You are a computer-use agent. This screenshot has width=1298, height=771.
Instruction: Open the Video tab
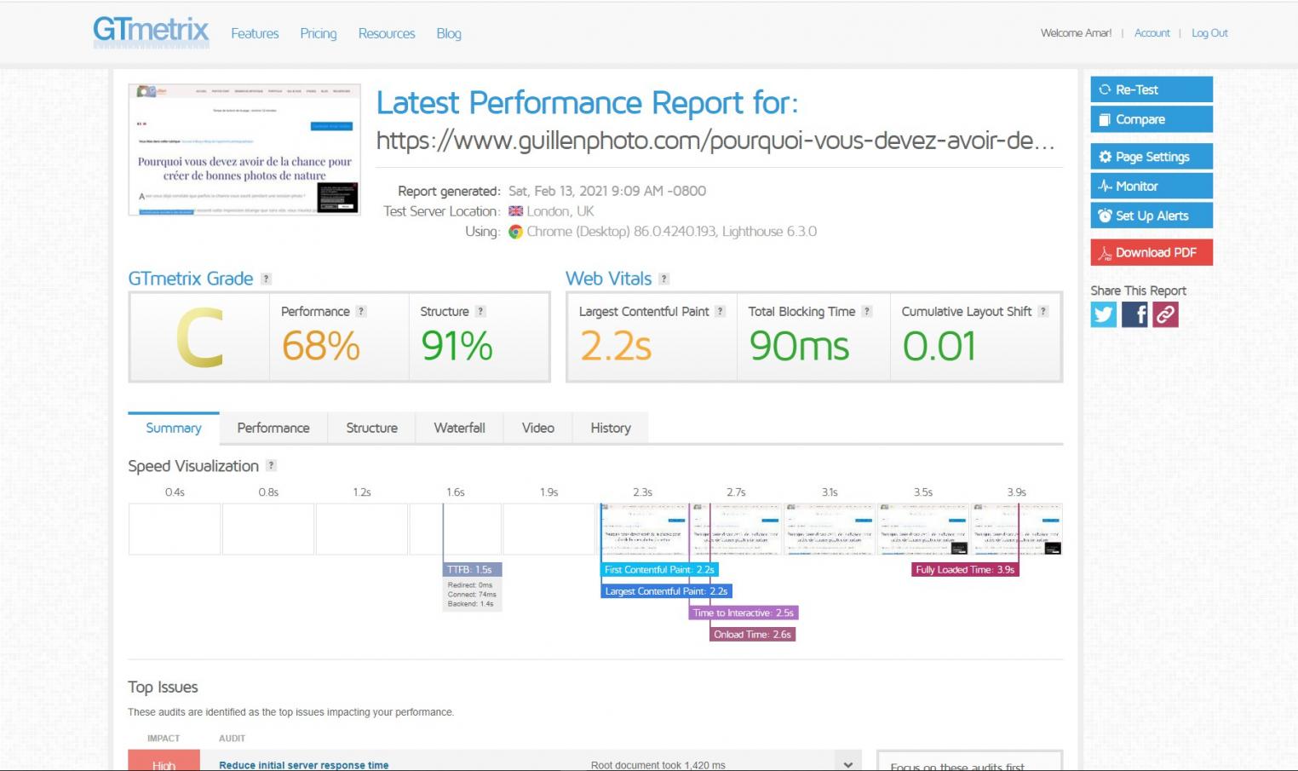(x=537, y=428)
